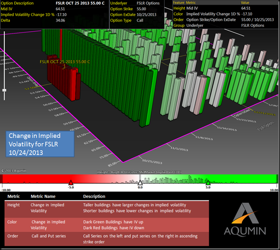The image size is (280, 250).
Task: Click the 53.50 strike axis label
Action: [x=35, y=92]
